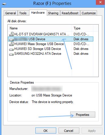
Task: Click the disk icon of the selected USB Device
Action: pos(11,39)
